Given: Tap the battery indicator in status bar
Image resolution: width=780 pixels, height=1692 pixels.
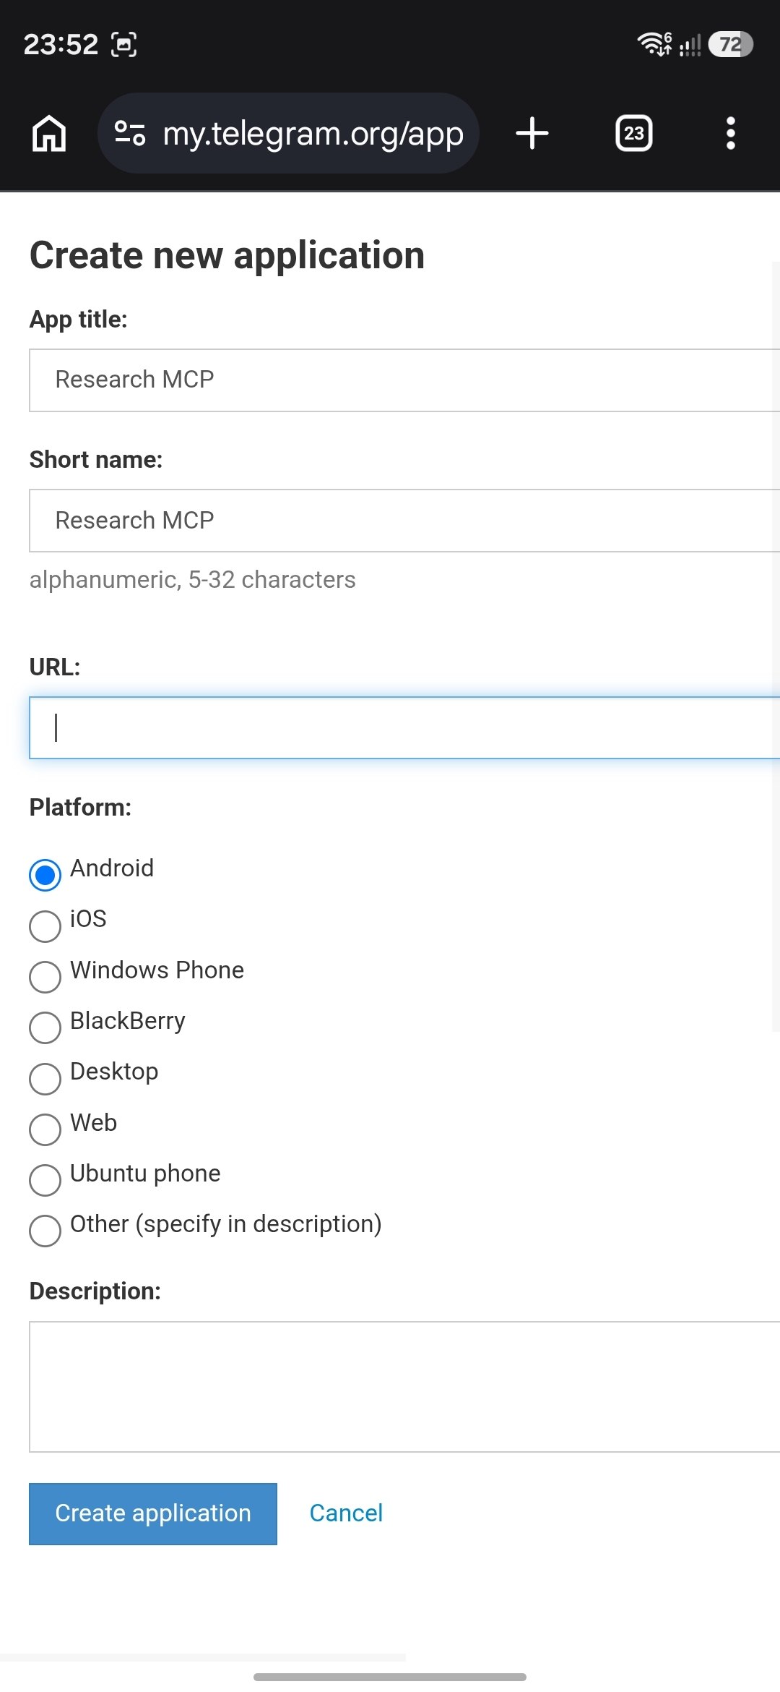Looking at the screenshot, I should pos(730,45).
